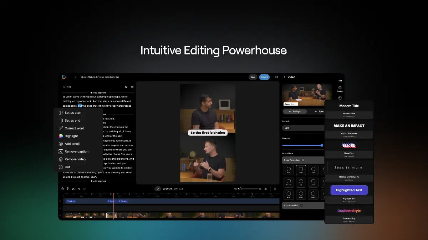The image size is (428, 240).
Task: Click the undo arrow in timeline toolbar
Action: point(79,189)
